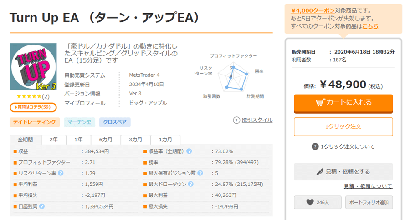Open the Turn Up Ver 3 product thumbnail
Image resolution: width=410 pixels, height=220 pixels.
[33, 66]
